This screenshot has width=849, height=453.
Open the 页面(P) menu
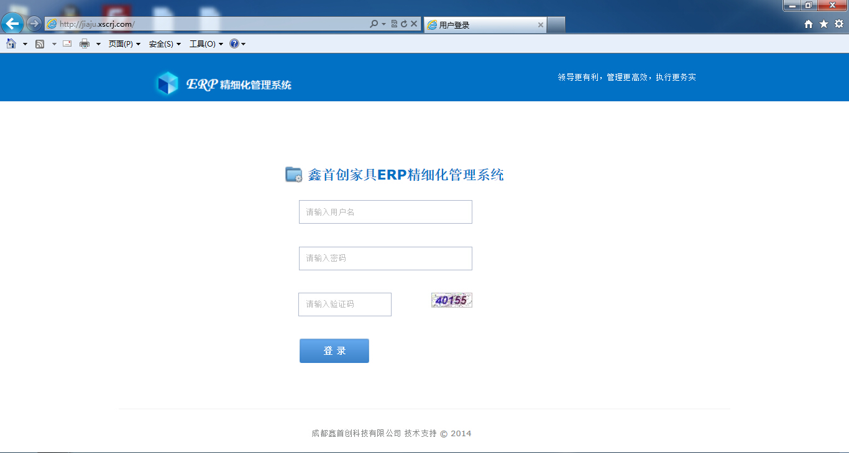tap(124, 44)
